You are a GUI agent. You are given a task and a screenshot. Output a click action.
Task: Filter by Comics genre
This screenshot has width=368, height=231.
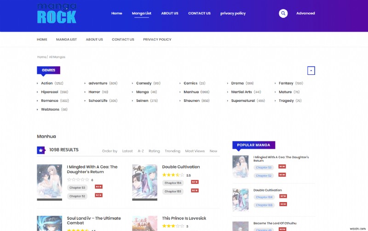click(190, 83)
